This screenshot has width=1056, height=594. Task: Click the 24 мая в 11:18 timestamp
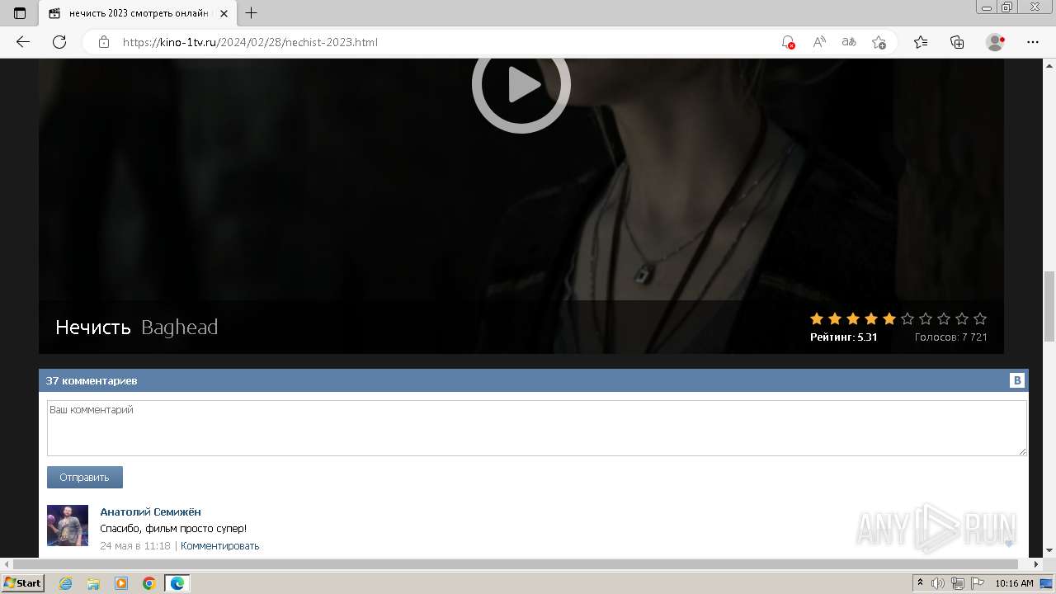click(135, 546)
